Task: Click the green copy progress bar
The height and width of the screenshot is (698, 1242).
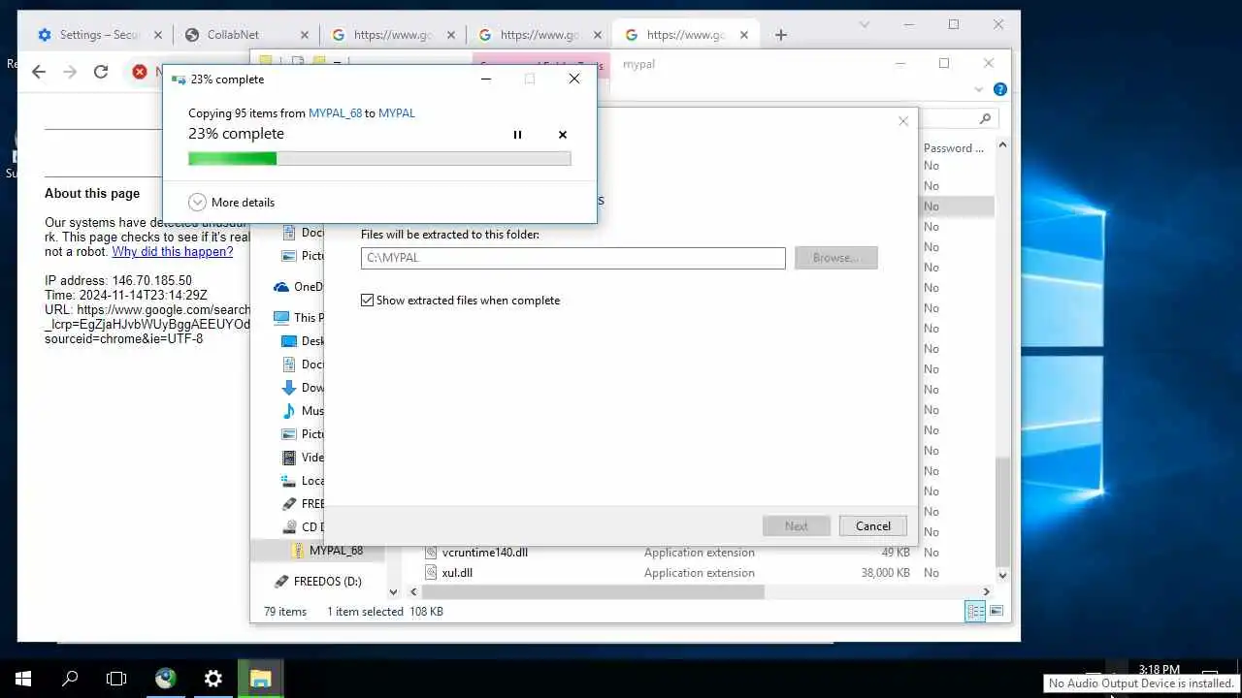Action: pos(379,158)
